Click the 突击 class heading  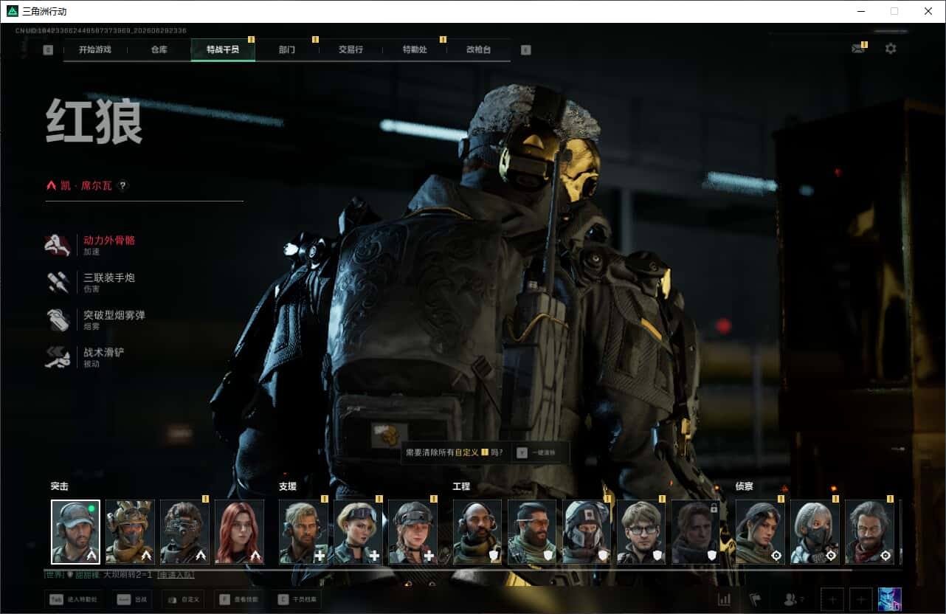(x=59, y=486)
